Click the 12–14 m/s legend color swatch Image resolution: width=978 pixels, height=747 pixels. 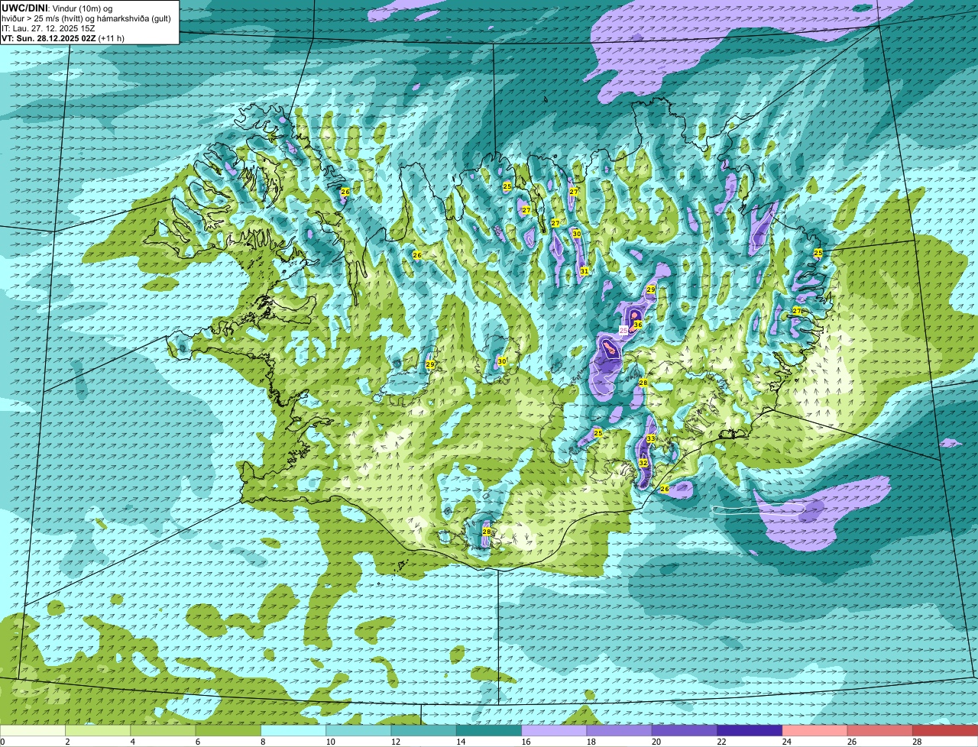[424, 730]
